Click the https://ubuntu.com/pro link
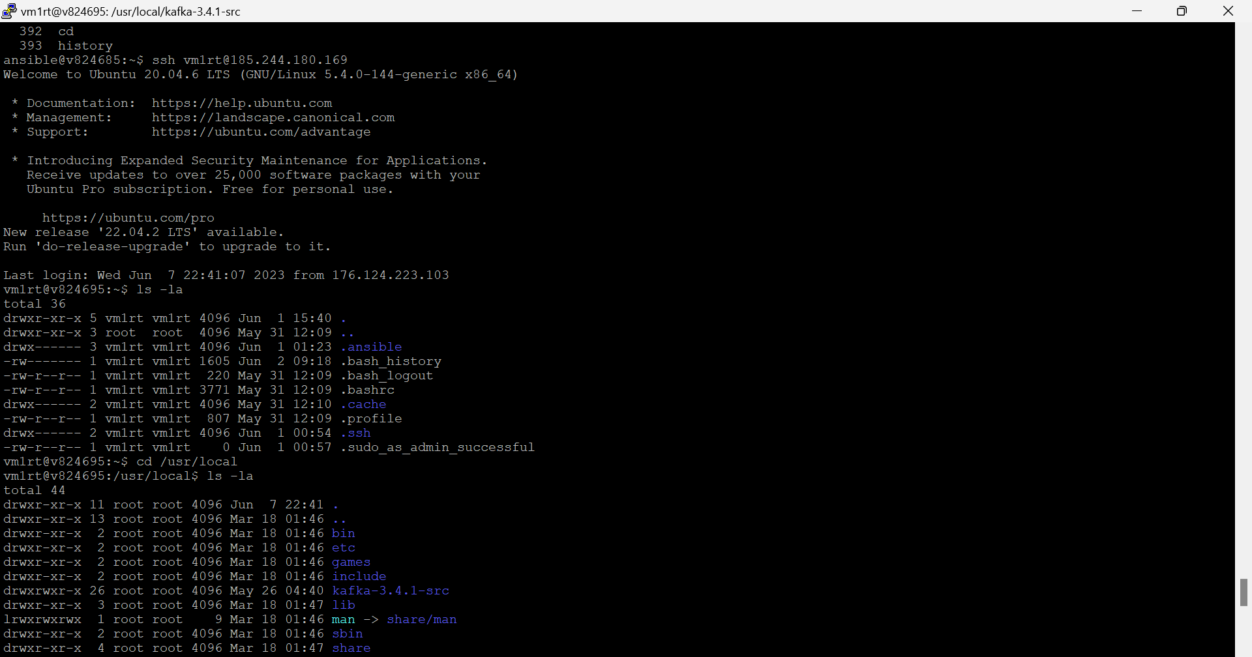Image resolution: width=1252 pixels, height=657 pixels. (x=128, y=218)
